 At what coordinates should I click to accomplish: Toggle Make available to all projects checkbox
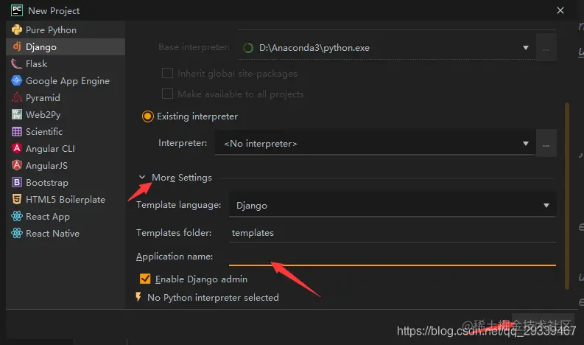167,94
